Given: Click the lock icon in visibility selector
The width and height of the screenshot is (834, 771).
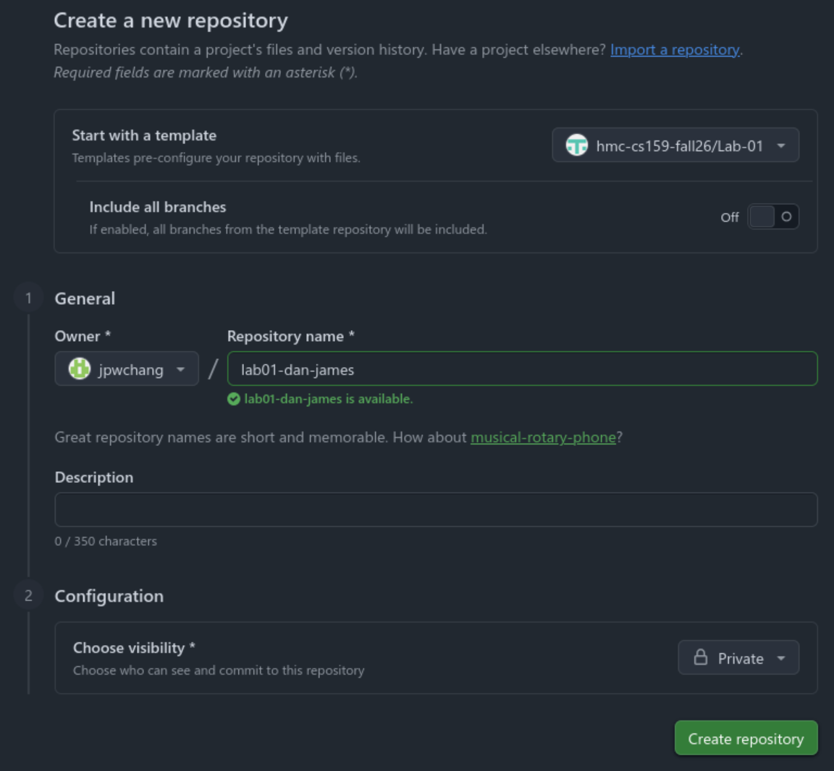Looking at the screenshot, I should point(701,658).
